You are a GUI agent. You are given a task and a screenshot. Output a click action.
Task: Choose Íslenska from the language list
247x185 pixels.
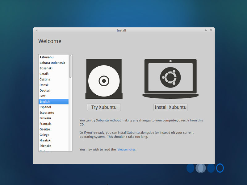click(45, 146)
